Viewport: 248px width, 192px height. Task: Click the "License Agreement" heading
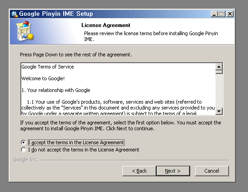[x=106, y=25]
